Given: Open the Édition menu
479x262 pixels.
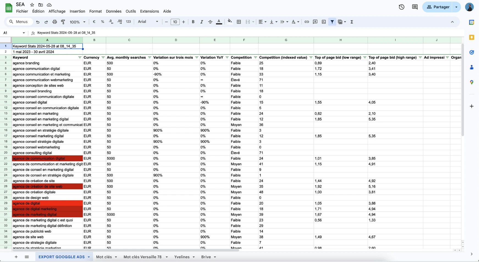Looking at the screenshot, I should coord(38,11).
